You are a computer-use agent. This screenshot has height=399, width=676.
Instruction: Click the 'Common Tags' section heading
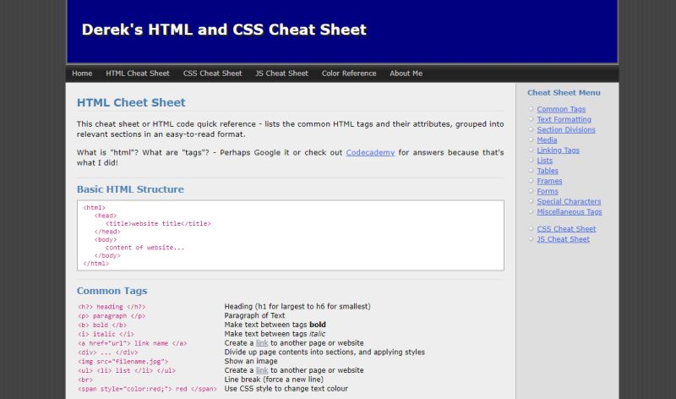[112, 291]
